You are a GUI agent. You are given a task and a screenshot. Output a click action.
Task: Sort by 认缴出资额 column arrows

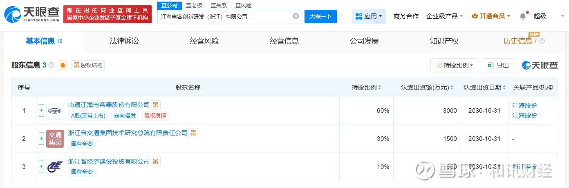[x=452, y=87]
